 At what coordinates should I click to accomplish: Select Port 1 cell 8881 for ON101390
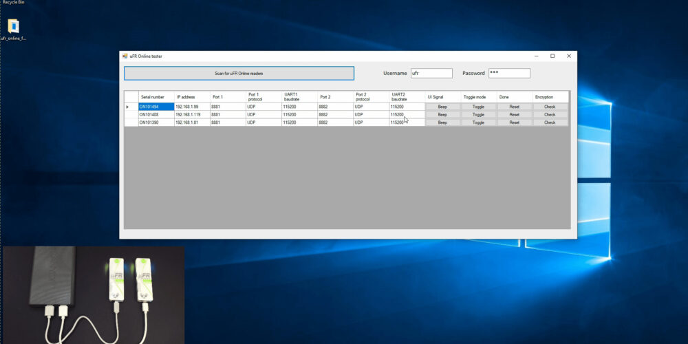[x=228, y=122]
